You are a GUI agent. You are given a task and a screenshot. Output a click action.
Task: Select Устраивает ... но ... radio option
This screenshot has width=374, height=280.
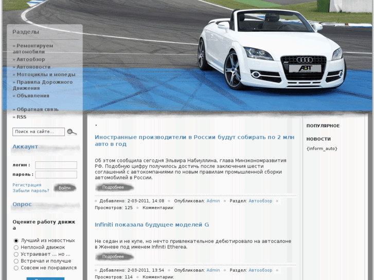(x=16, y=254)
